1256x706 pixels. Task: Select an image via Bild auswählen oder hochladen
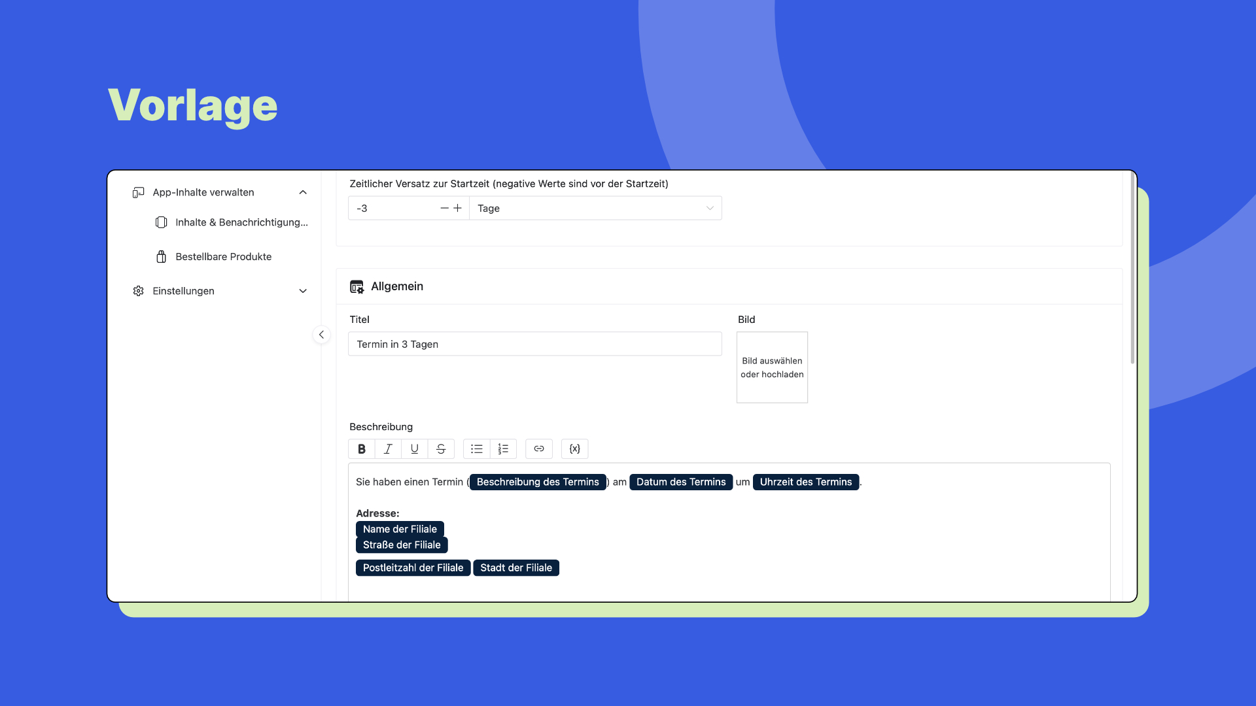point(772,367)
